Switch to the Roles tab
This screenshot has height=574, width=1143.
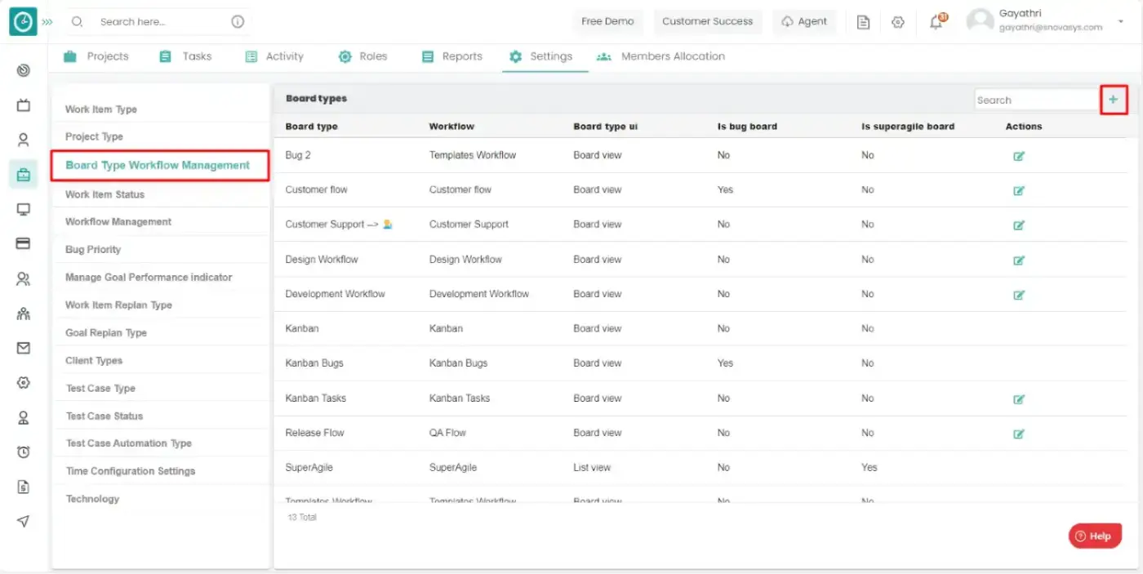click(x=363, y=56)
